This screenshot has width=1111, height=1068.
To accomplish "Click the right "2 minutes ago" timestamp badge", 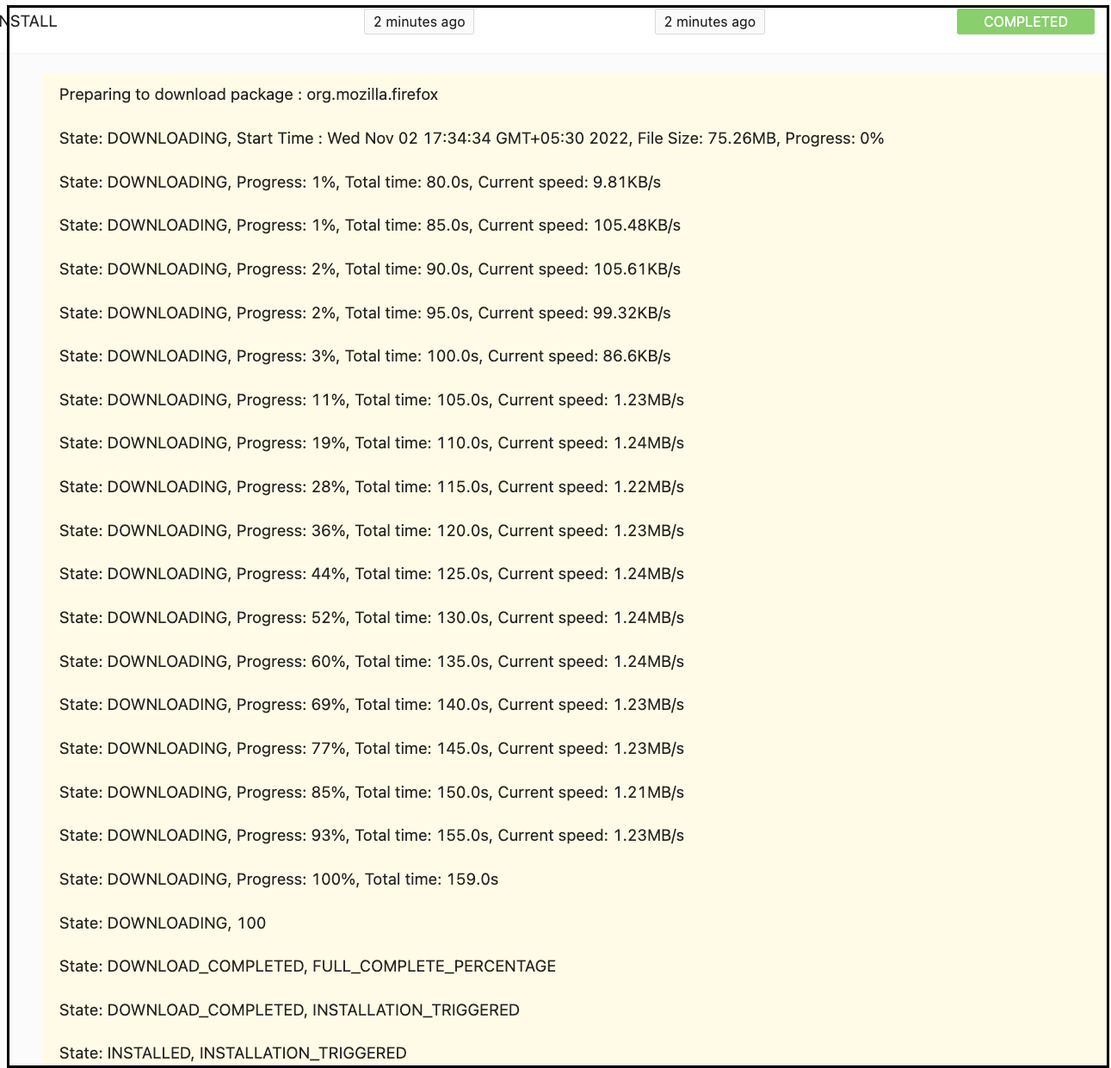I will 709,22.
